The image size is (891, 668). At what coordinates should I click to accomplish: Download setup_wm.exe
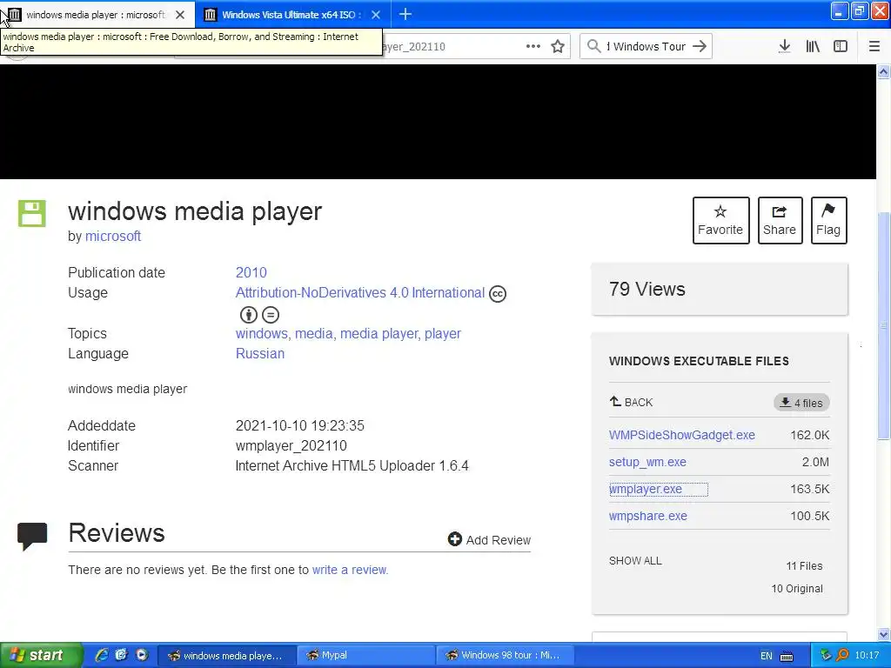(647, 463)
